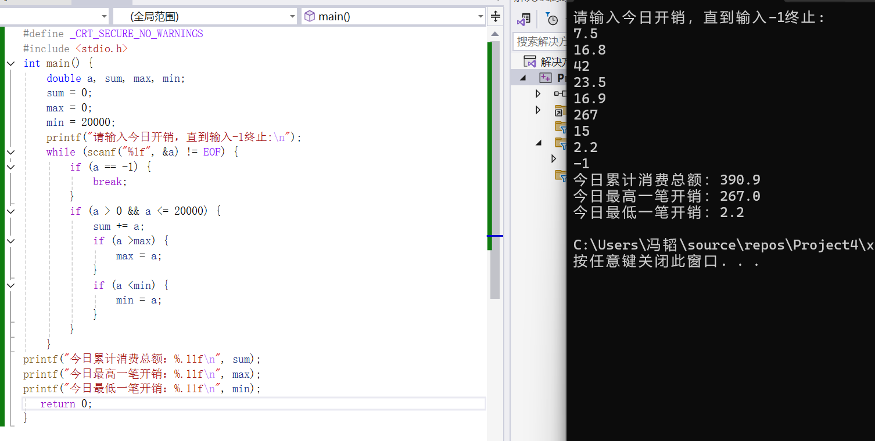Collapse the int main() code block

pos(10,63)
